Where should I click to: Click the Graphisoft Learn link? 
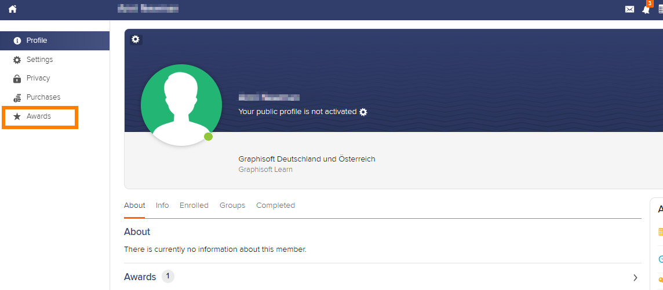point(265,170)
